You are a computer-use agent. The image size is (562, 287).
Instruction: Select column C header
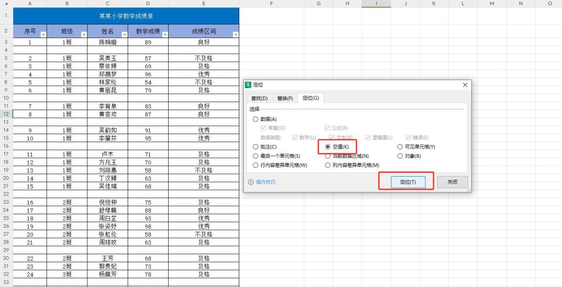click(108, 4)
